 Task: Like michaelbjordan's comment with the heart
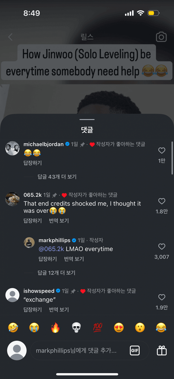[x=162, y=150]
